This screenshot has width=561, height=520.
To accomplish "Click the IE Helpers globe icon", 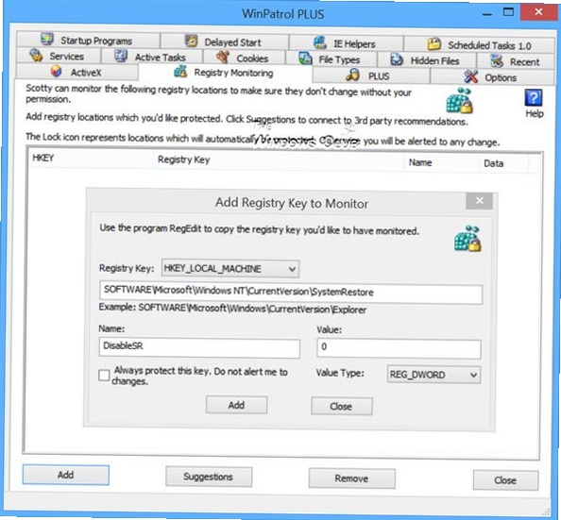I will [319, 42].
